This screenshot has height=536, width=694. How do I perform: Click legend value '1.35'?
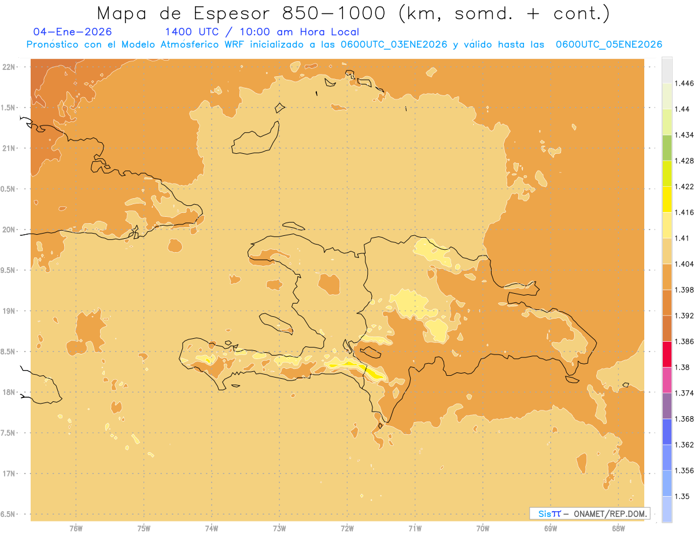tap(682, 496)
